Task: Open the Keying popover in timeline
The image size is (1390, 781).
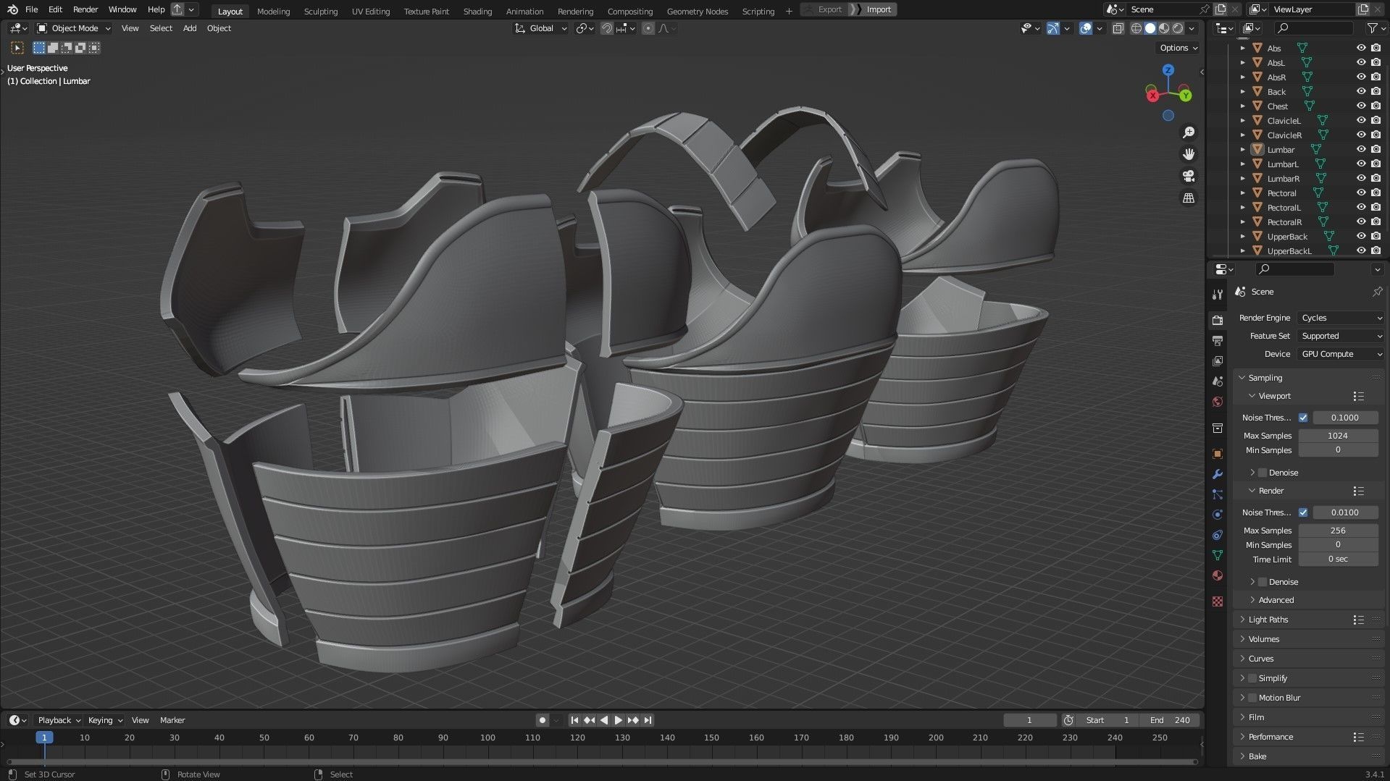Action: pyautogui.click(x=105, y=720)
